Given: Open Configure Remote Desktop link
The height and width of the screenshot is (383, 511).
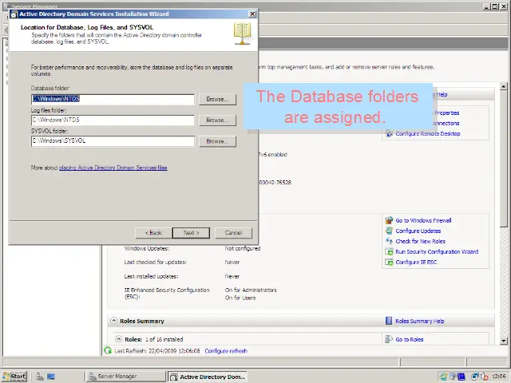Looking at the screenshot, I should pyautogui.click(x=428, y=133).
